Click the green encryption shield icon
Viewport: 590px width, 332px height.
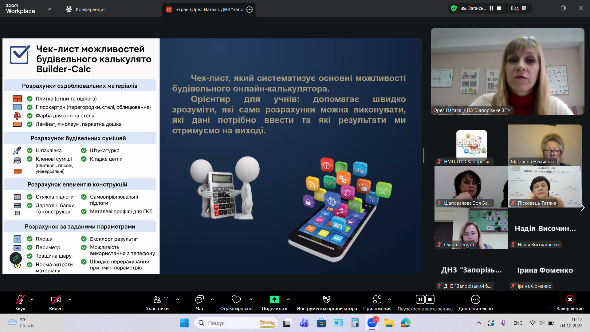tap(454, 8)
